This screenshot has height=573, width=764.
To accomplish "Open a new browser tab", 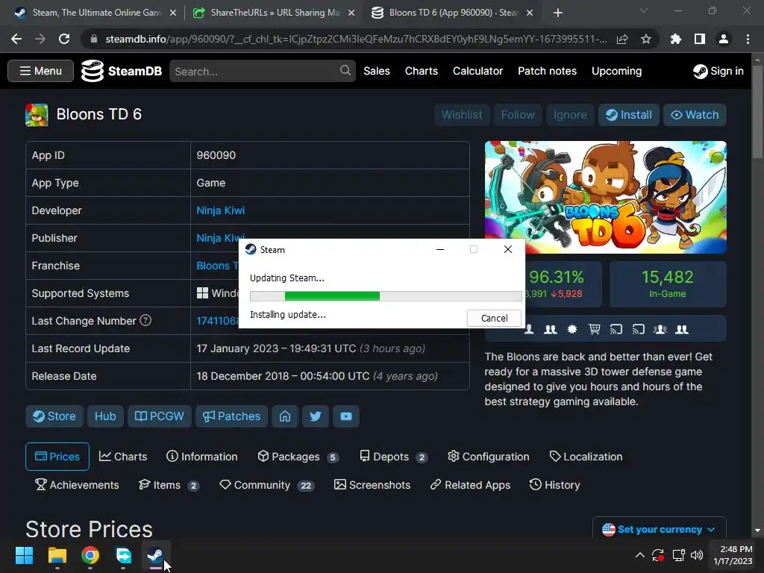I will pyautogui.click(x=558, y=13).
